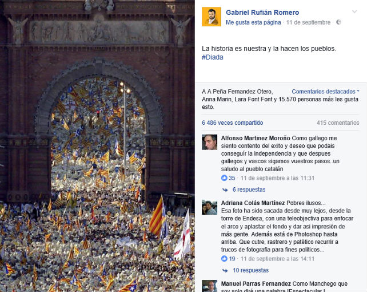
Task: Click the reply arrow icon beside '10 respuestas'
Action: coord(225,271)
